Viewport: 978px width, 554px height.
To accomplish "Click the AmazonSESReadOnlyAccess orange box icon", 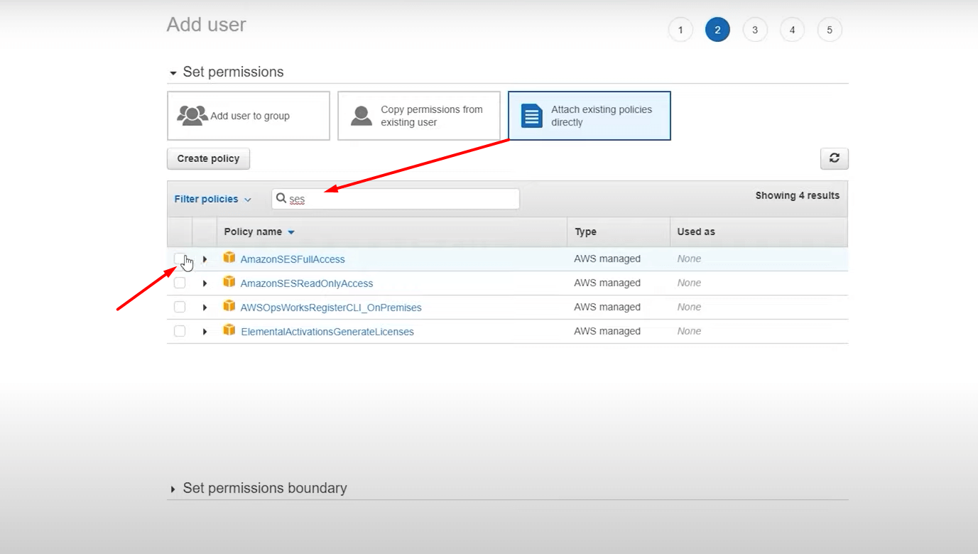I will pos(229,282).
